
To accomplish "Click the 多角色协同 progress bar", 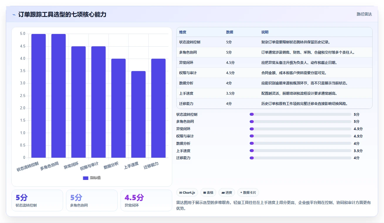I will 300,122.
